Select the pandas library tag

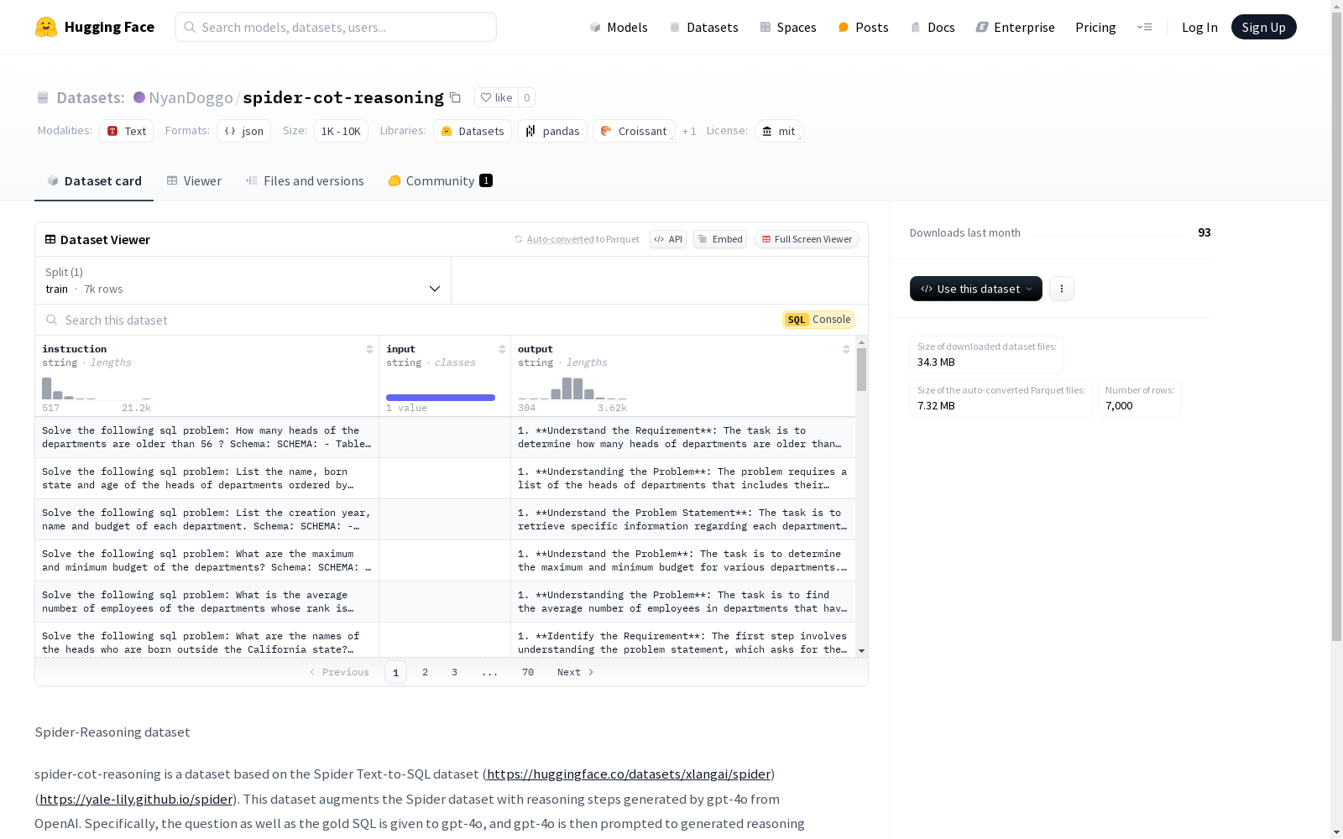[552, 131]
